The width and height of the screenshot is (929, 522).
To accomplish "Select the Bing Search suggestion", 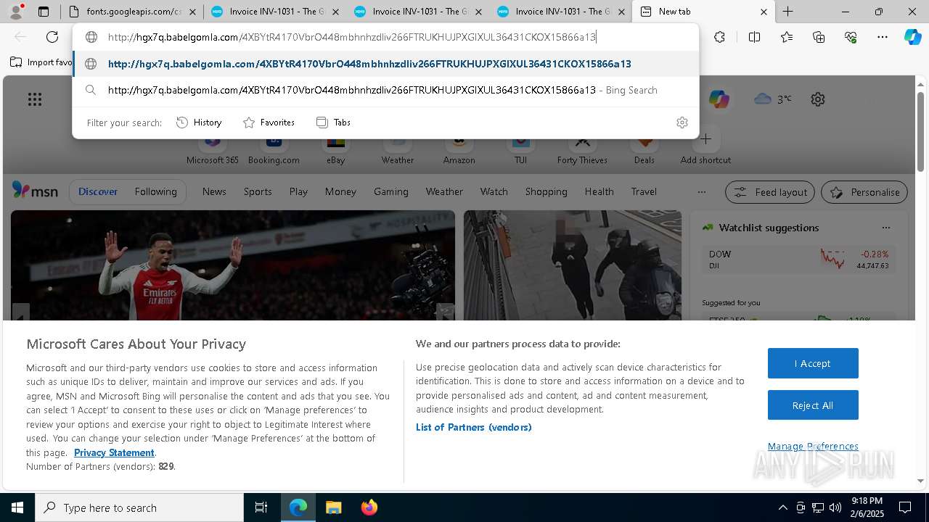I will coord(385,90).
